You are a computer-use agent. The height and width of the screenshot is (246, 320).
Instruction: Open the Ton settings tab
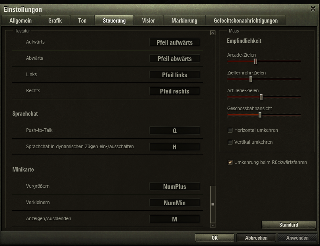[x=82, y=21]
